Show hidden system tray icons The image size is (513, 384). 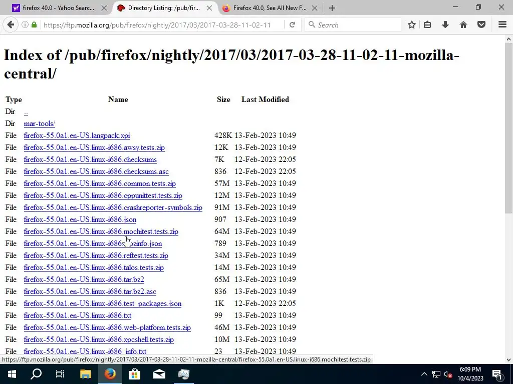tap(424, 374)
